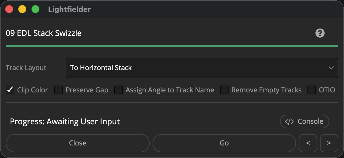Viewport: 344px width, 158px height.
Task: Enable Remove Empty Tracks
Action: click(x=224, y=90)
